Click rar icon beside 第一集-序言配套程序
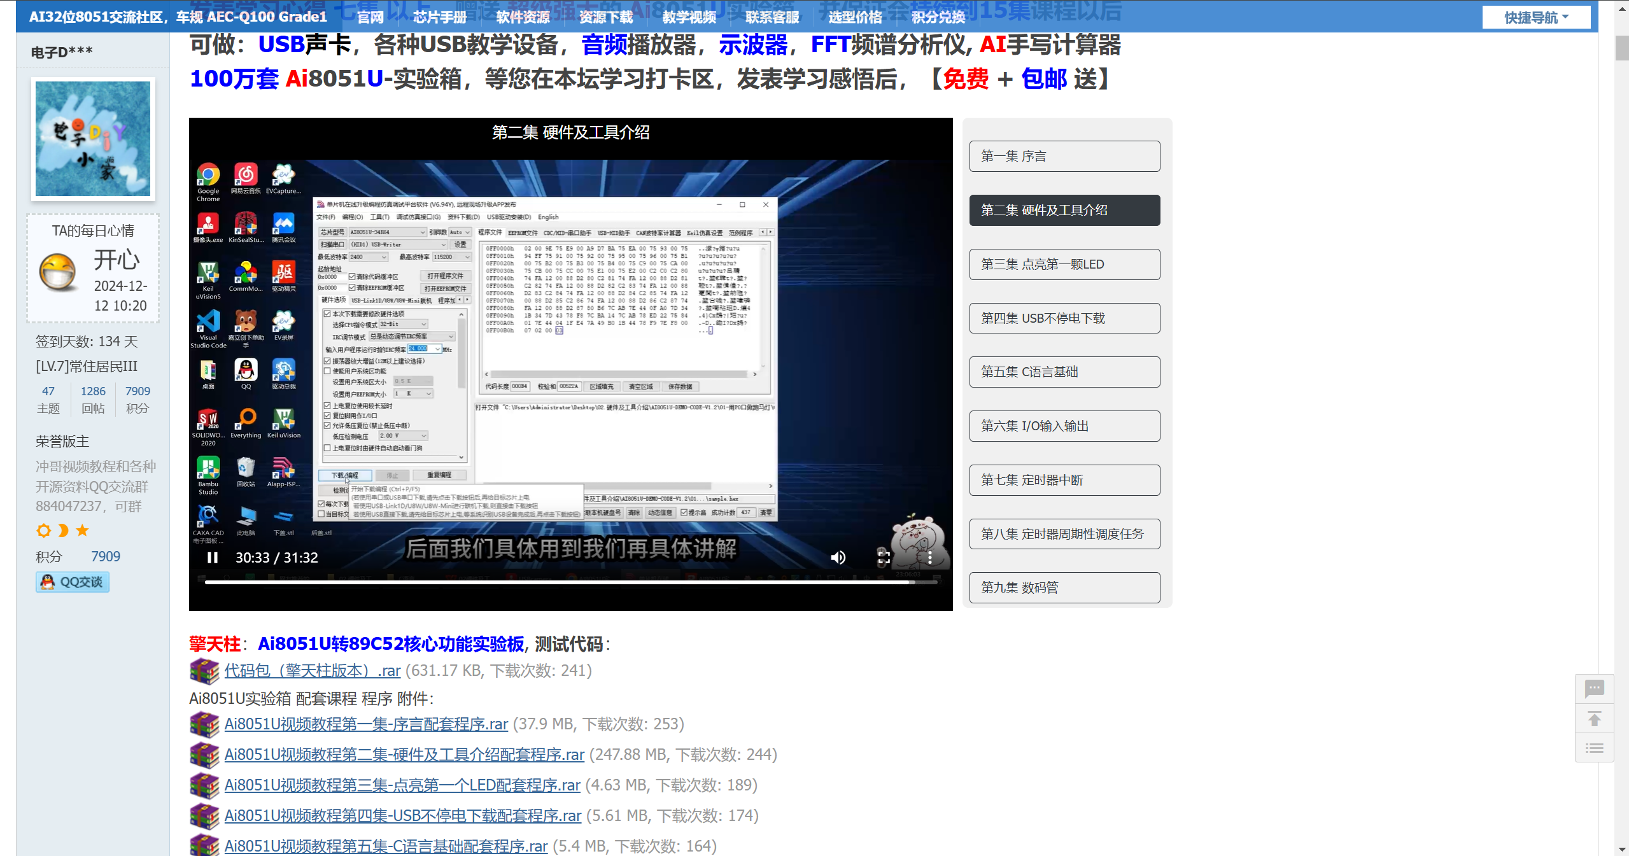1629x856 pixels. tap(204, 724)
